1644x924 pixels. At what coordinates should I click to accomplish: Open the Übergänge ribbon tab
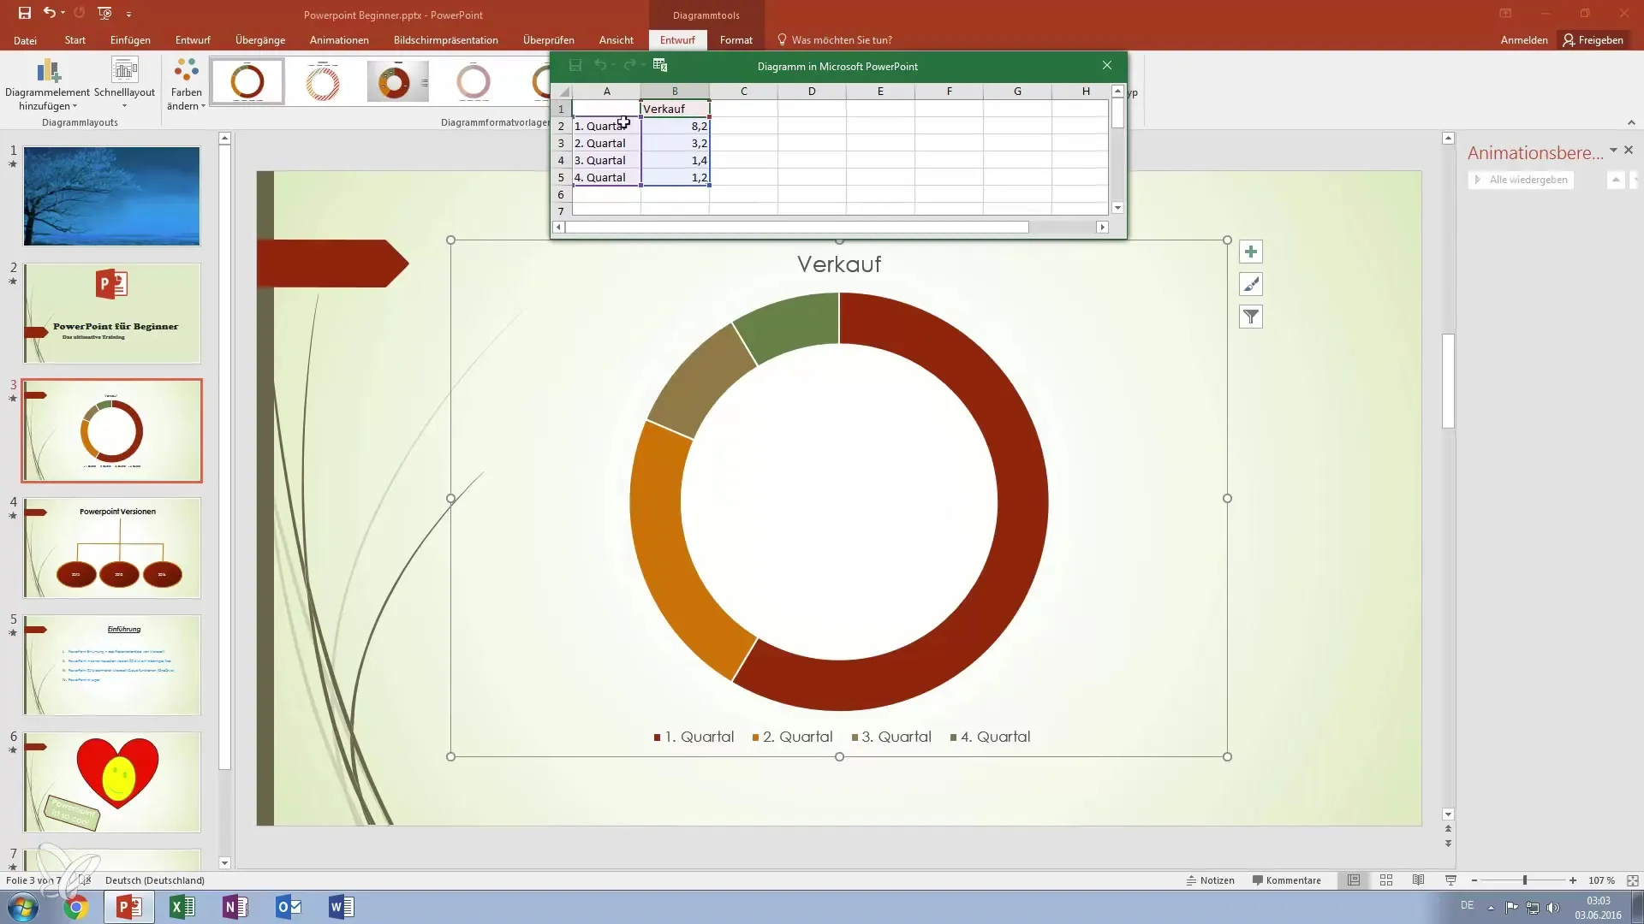[x=260, y=40]
